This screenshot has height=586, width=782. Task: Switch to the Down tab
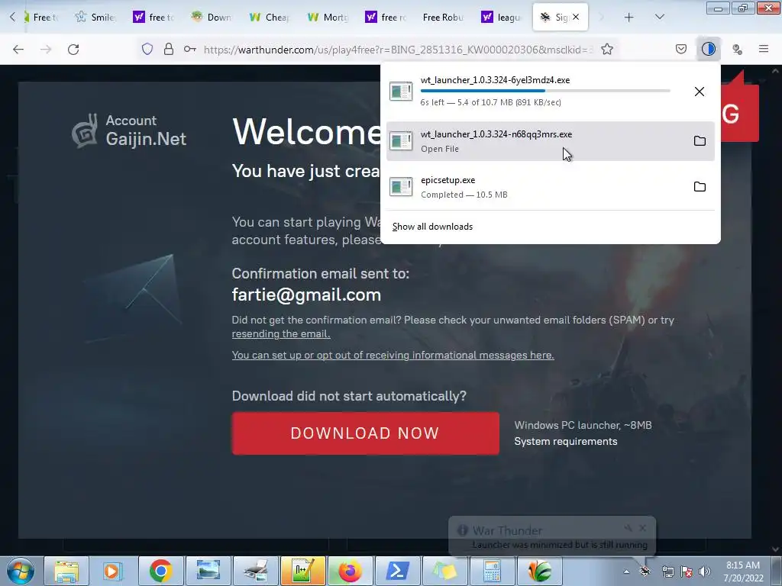click(212, 17)
